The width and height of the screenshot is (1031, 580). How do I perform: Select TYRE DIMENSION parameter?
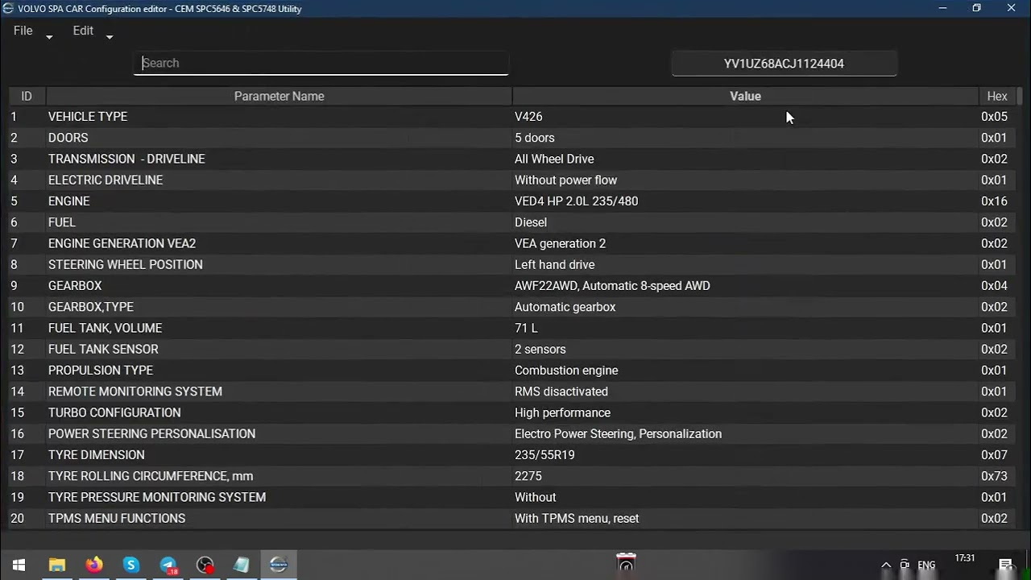click(x=97, y=455)
